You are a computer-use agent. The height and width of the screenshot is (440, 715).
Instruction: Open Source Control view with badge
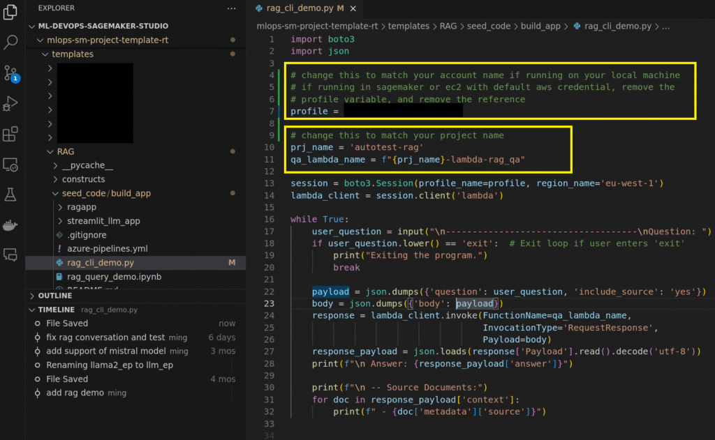click(11, 73)
